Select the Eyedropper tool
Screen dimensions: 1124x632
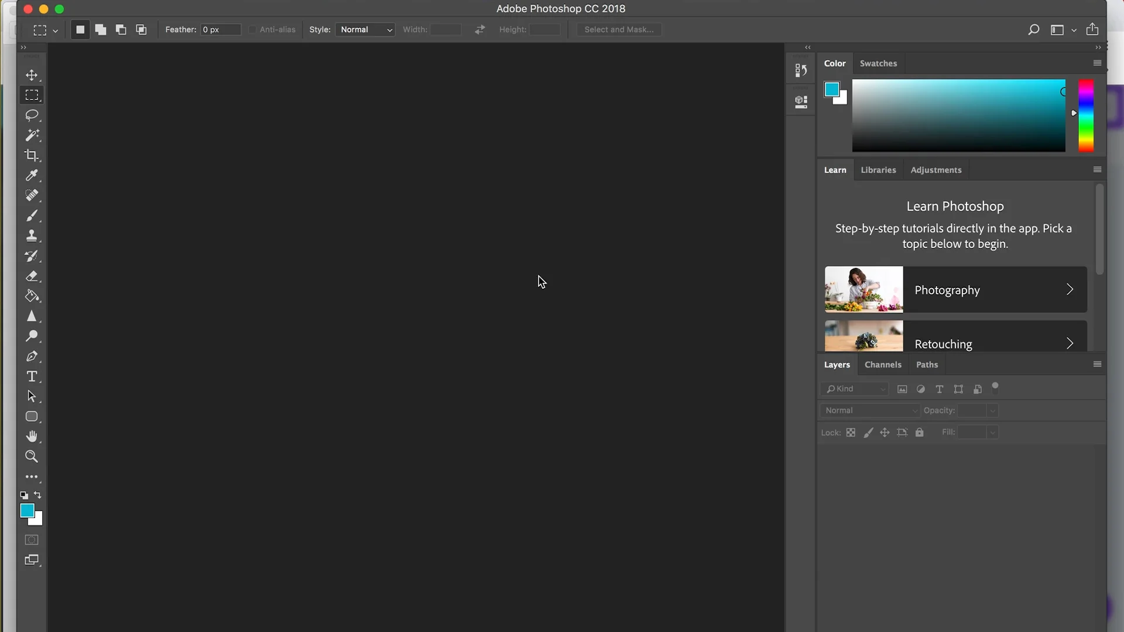pos(32,175)
